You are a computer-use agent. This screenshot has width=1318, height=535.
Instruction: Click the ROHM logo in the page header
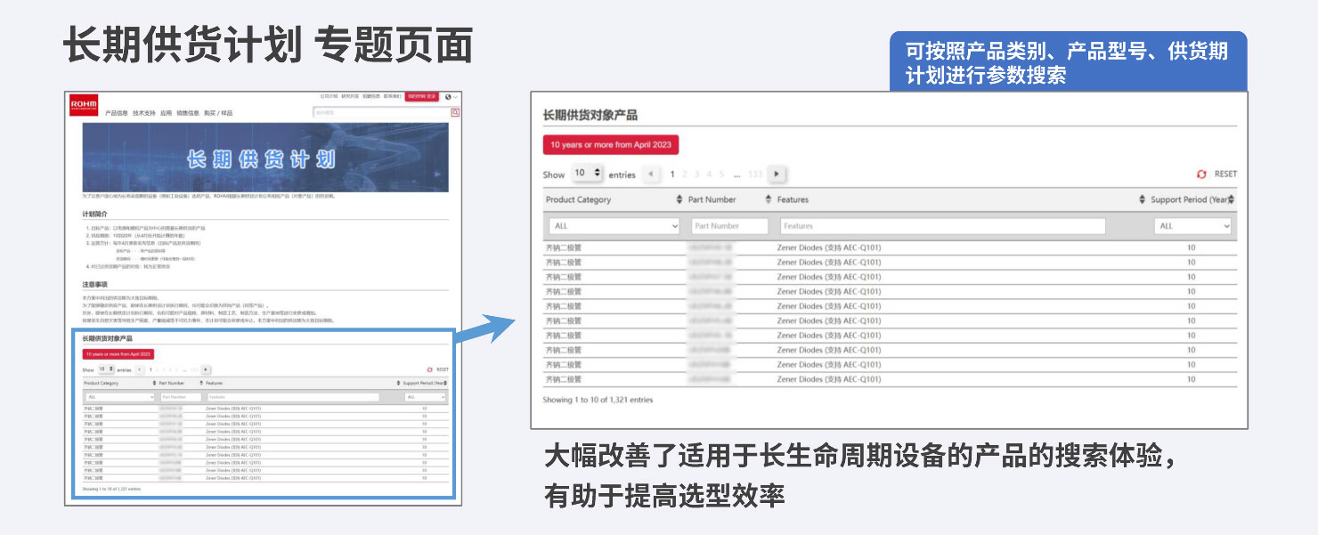coord(82,105)
